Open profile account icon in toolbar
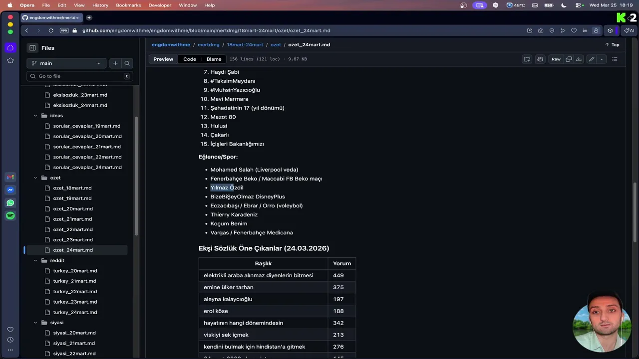The height and width of the screenshot is (359, 639). click(596, 30)
